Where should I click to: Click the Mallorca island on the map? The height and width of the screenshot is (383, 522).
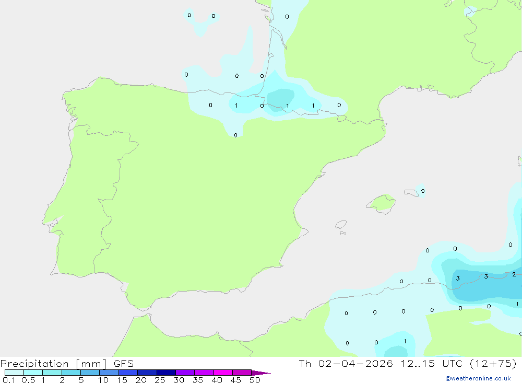click(x=381, y=203)
